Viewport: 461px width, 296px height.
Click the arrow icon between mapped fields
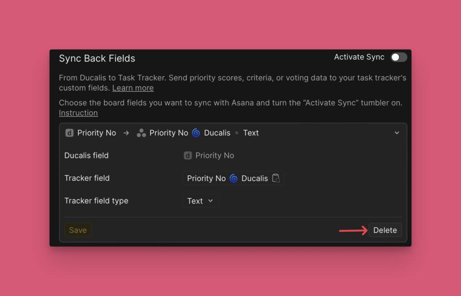pyautogui.click(x=126, y=133)
